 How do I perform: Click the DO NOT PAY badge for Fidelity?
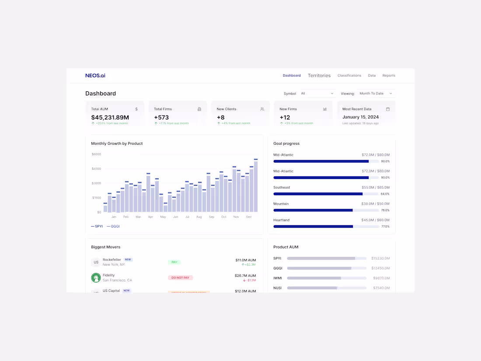(x=180, y=277)
